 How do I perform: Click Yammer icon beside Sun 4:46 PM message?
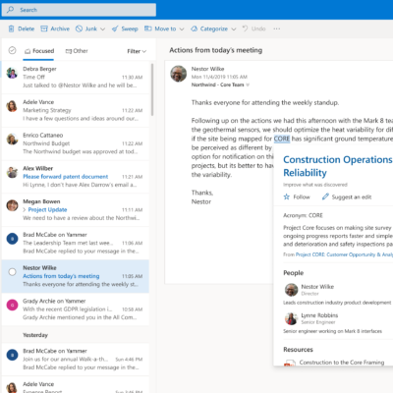tap(12, 355)
